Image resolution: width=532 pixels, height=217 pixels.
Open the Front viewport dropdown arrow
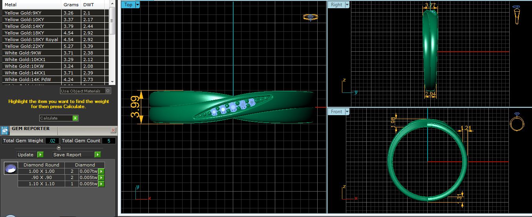click(347, 112)
